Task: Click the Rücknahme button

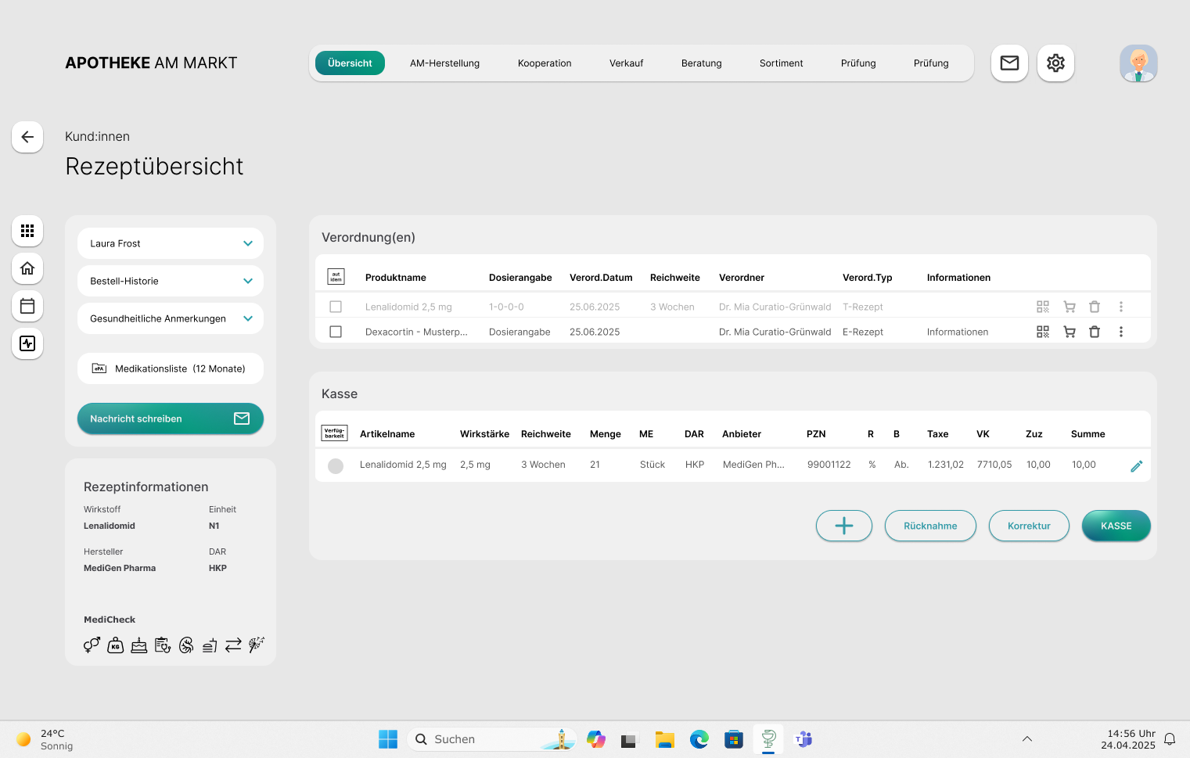Action: pyautogui.click(x=930, y=526)
